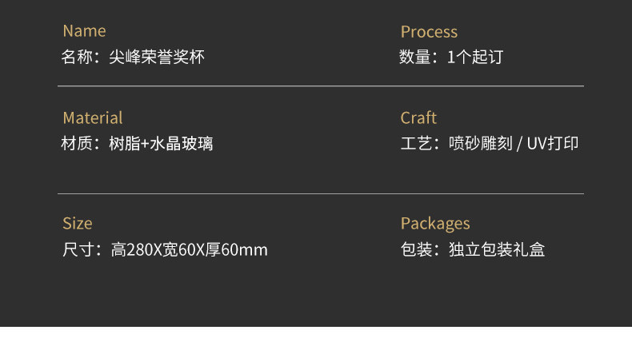Screen dimensions: 632x350
Task: Select the "树脂+水晶玻璃" material value
Action: tap(161, 144)
